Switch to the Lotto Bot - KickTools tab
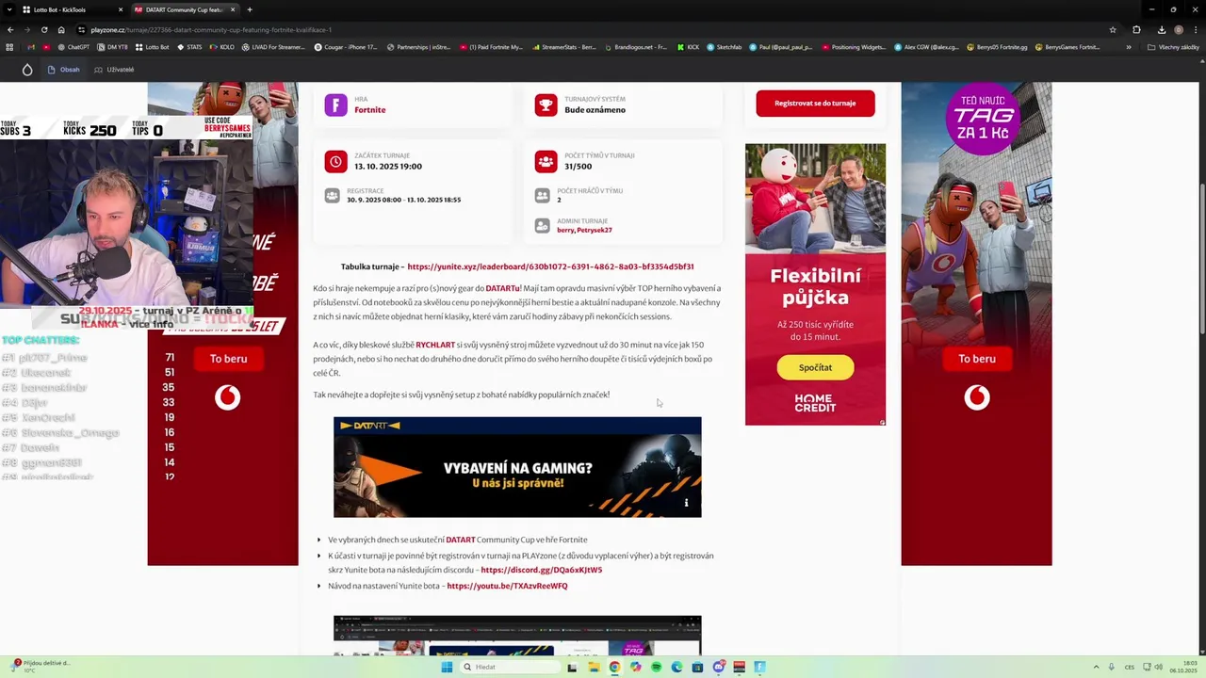This screenshot has height=678, width=1206. pos(73,9)
